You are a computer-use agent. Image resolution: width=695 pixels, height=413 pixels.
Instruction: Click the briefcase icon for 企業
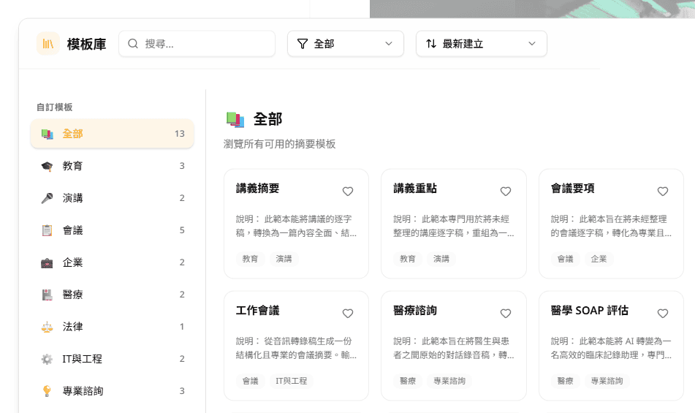pyautogui.click(x=47, y=262)
